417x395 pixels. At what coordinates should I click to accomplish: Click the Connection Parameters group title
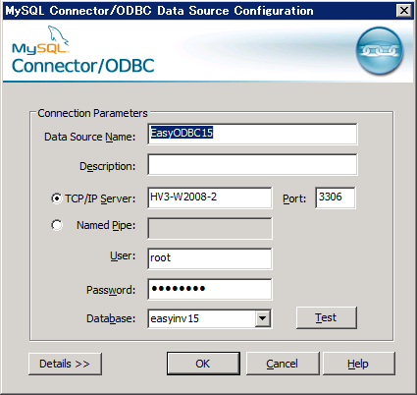click(92, 113)
